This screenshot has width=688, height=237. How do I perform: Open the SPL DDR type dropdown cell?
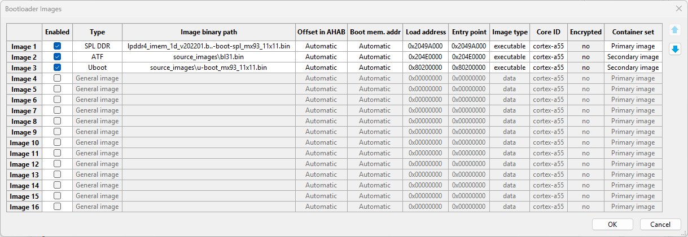click(97, 46)
